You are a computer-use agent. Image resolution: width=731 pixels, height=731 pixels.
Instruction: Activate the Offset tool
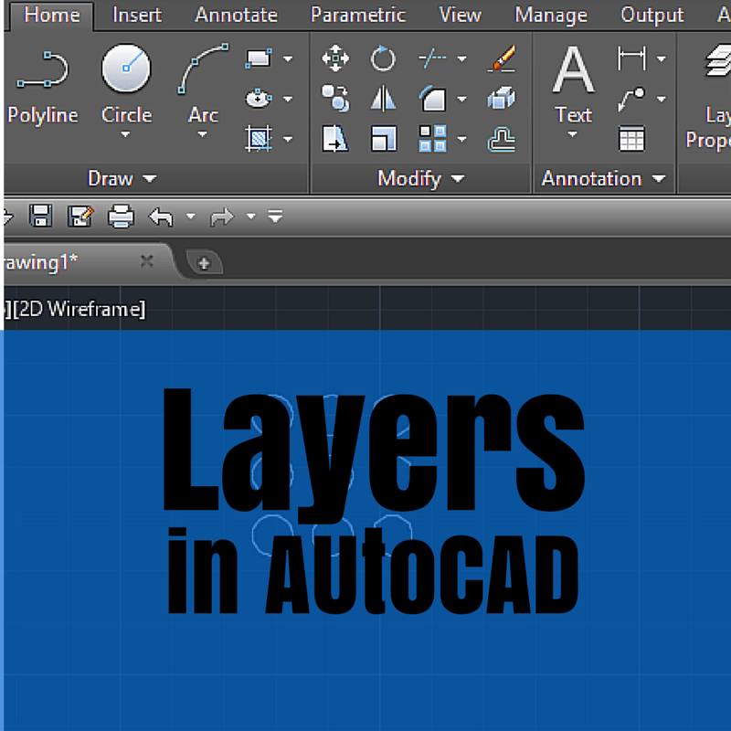[x=502, y=140]
